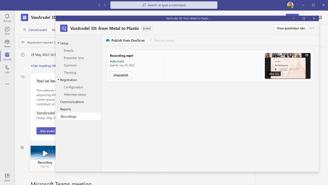Open Presenter bios in Setup
The height and width of the screenshot is (185, 328).
click(x=74, y=58)
